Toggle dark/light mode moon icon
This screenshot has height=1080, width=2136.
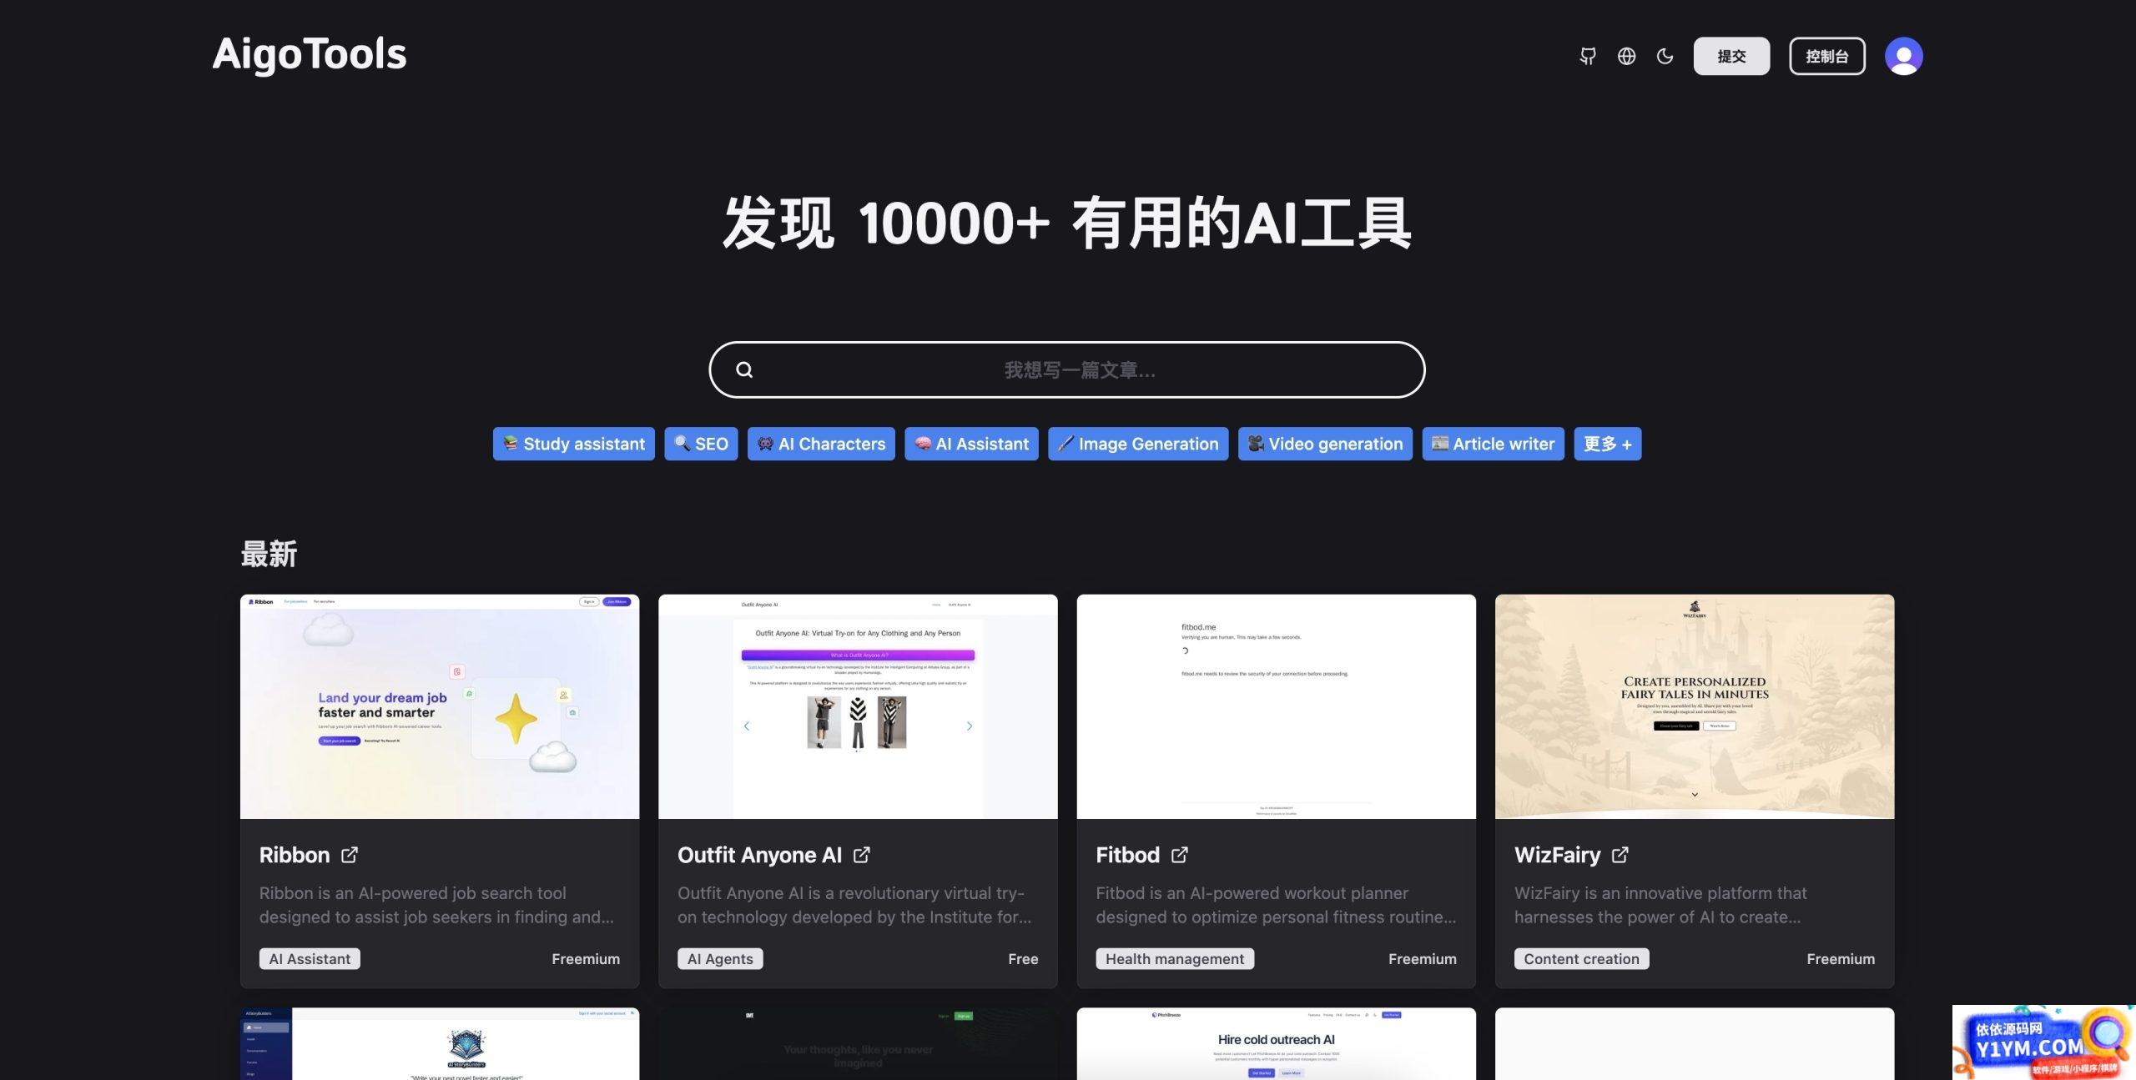(1665, 55)
